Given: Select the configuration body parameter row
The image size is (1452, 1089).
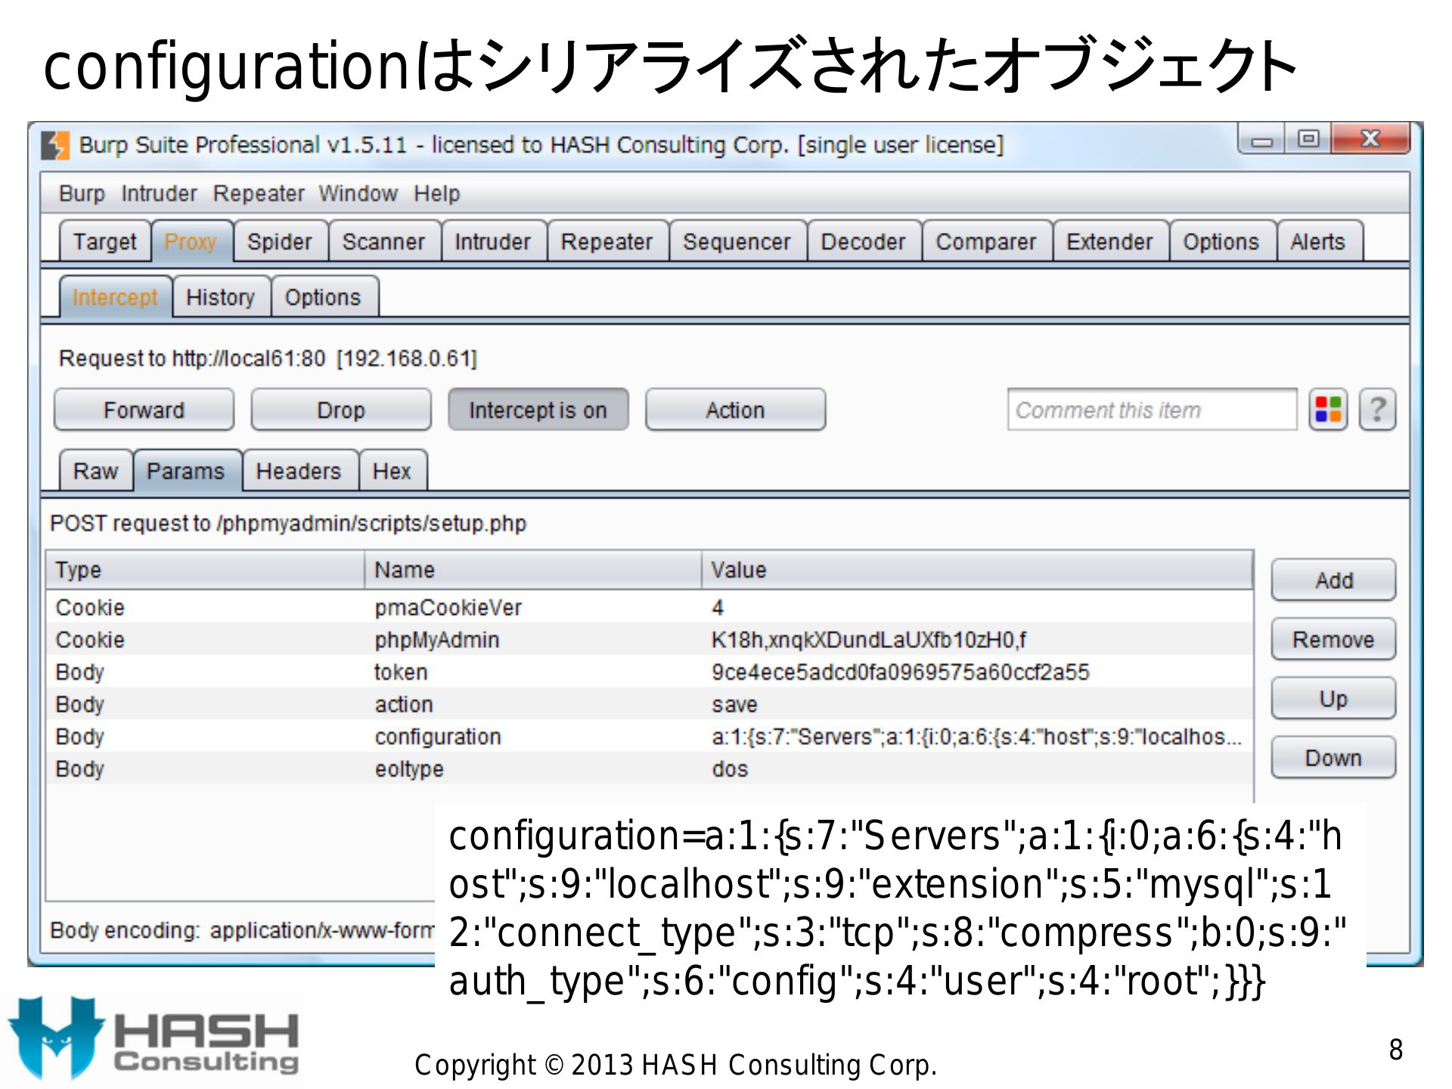Looking at the screenshot, I should [x=649, y=737].
